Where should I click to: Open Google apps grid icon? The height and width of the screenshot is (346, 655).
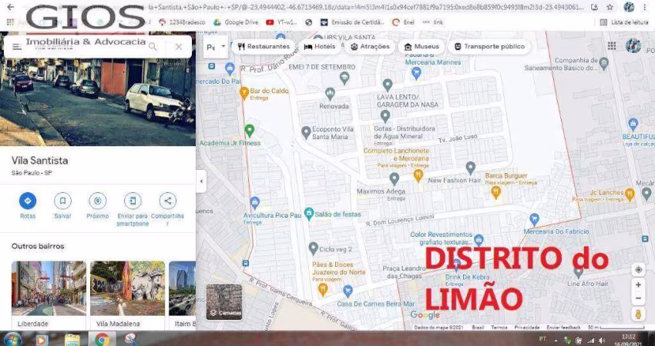click(x=612, y=46)
